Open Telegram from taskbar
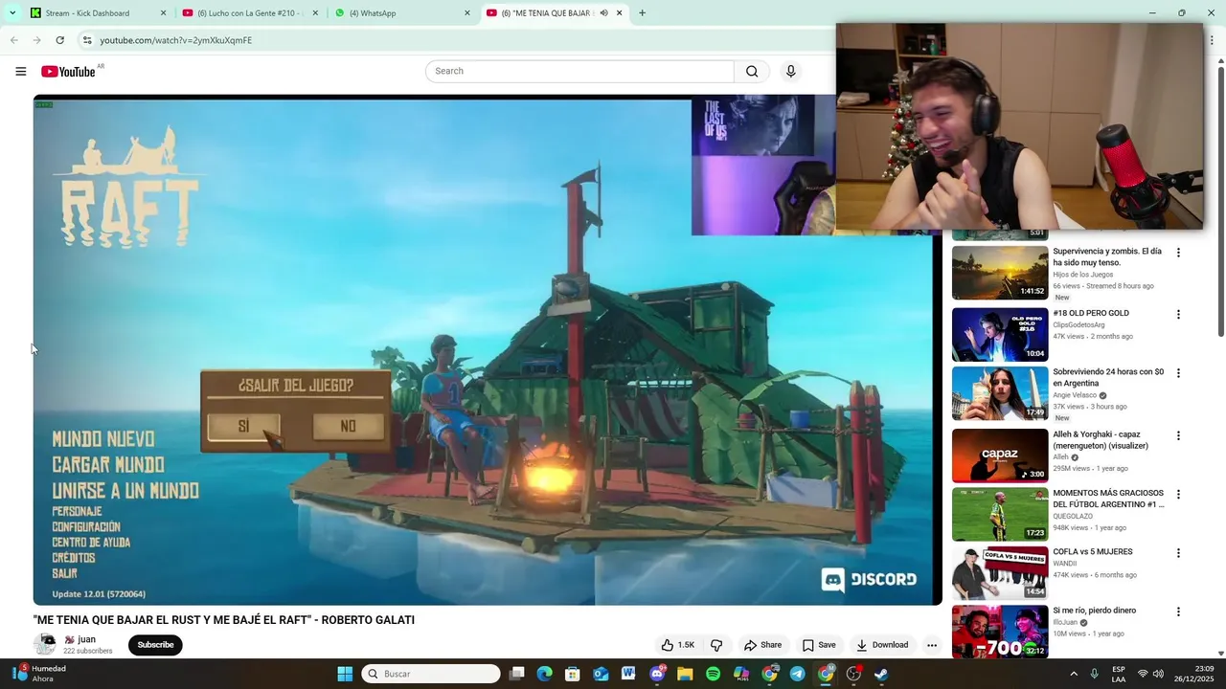Viewport: 1226px width, 689px height. click(797, 674)
